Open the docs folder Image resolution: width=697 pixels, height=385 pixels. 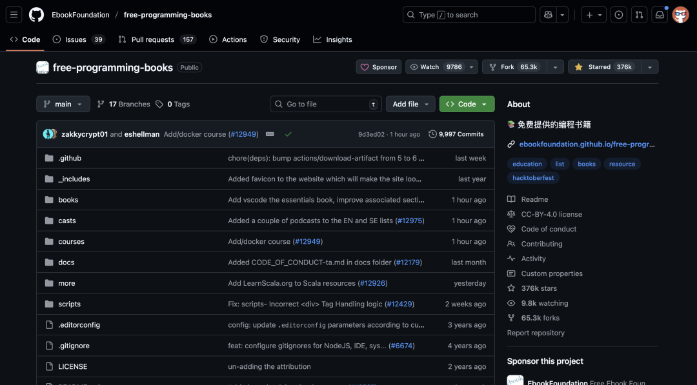click(x=66, y=262)
